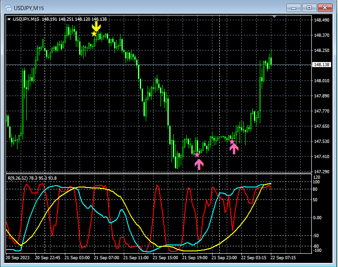Click the 148.370 price scale label

321,35
